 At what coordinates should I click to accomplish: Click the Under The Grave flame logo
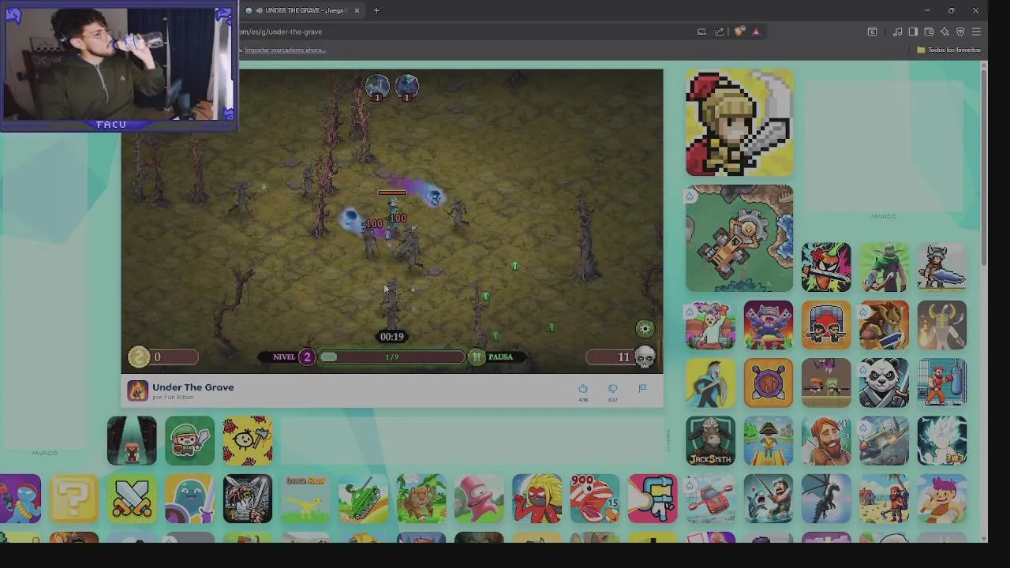pyautogui.click(x=137, y=390)
